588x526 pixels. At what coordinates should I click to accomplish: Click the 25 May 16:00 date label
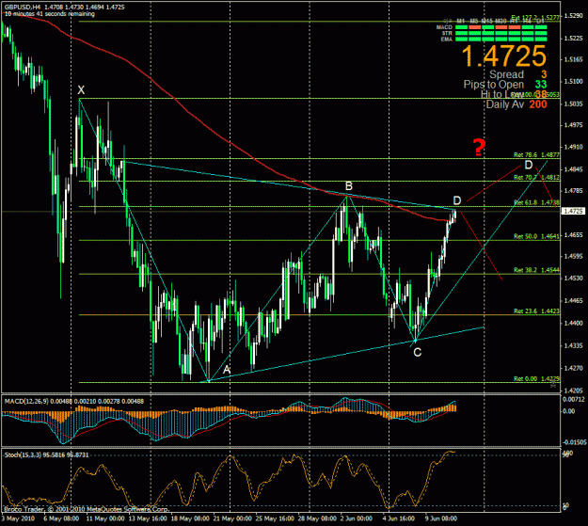(275, 518)
